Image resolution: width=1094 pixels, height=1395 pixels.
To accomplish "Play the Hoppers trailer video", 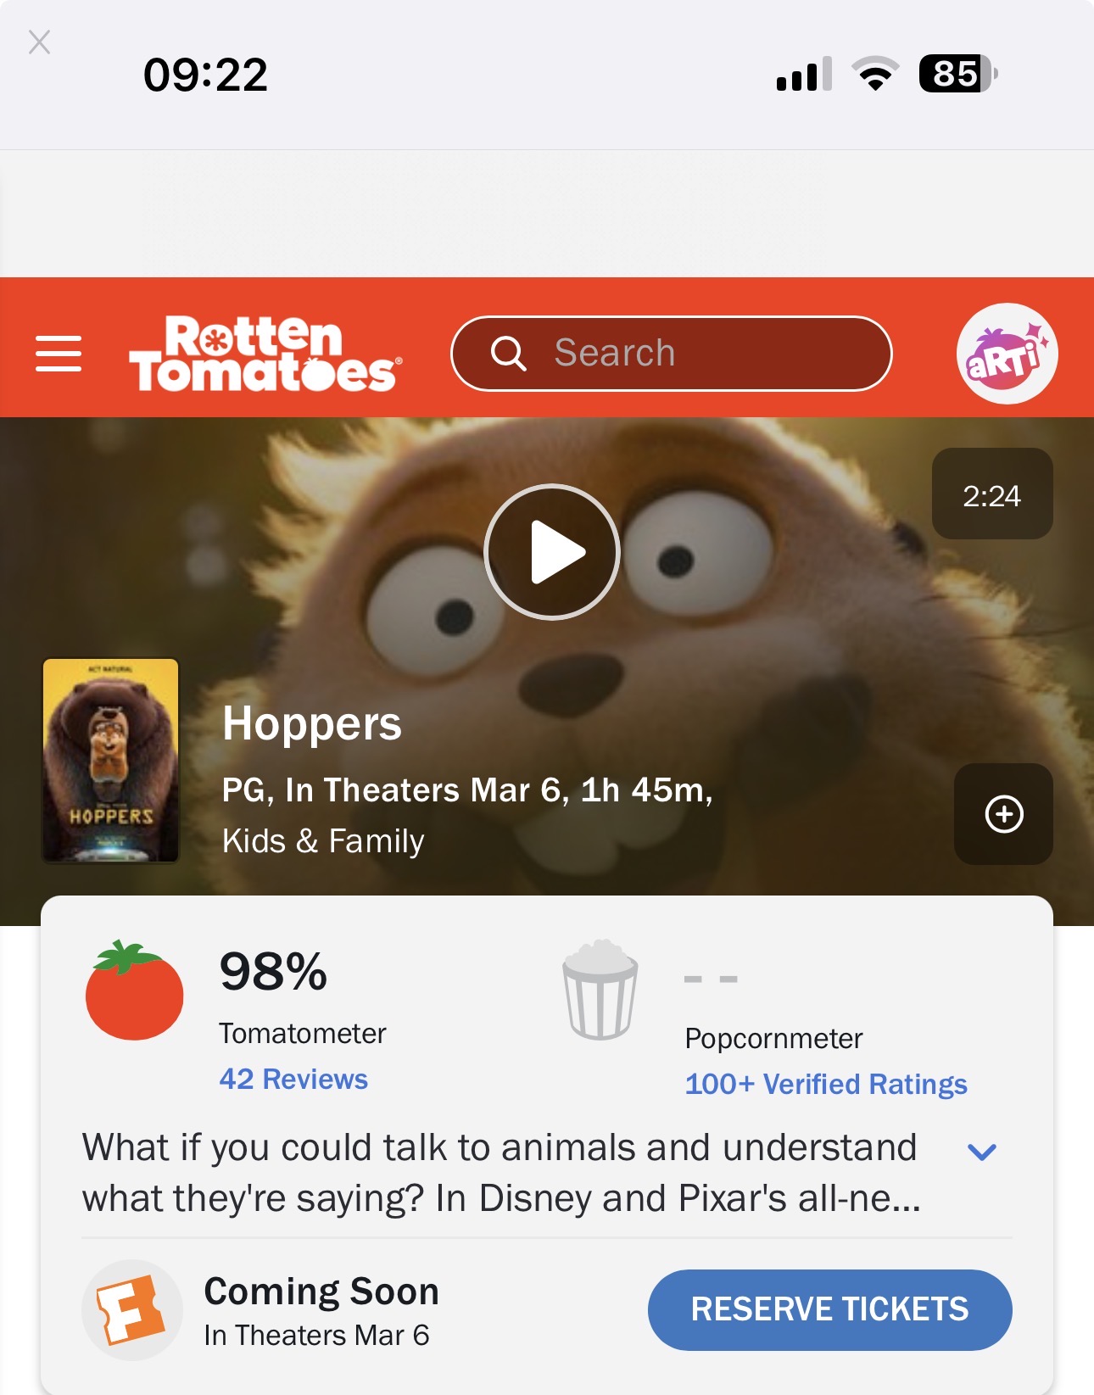I will click(x=552, y=552).
